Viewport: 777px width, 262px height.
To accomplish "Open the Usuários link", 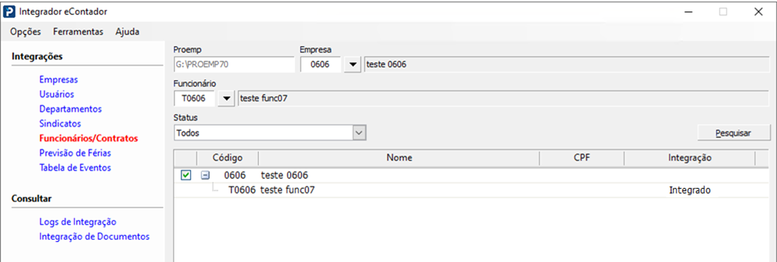I will click(x=57, y=94).
